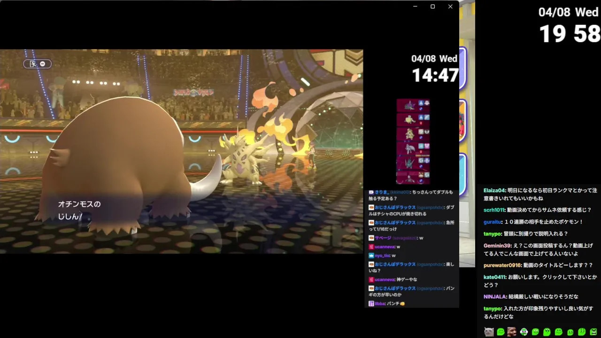601x338 pixels.
Task: Click message 'ダブルはチシャのCPUが焼き切れる'
Action: click(411, 210)
